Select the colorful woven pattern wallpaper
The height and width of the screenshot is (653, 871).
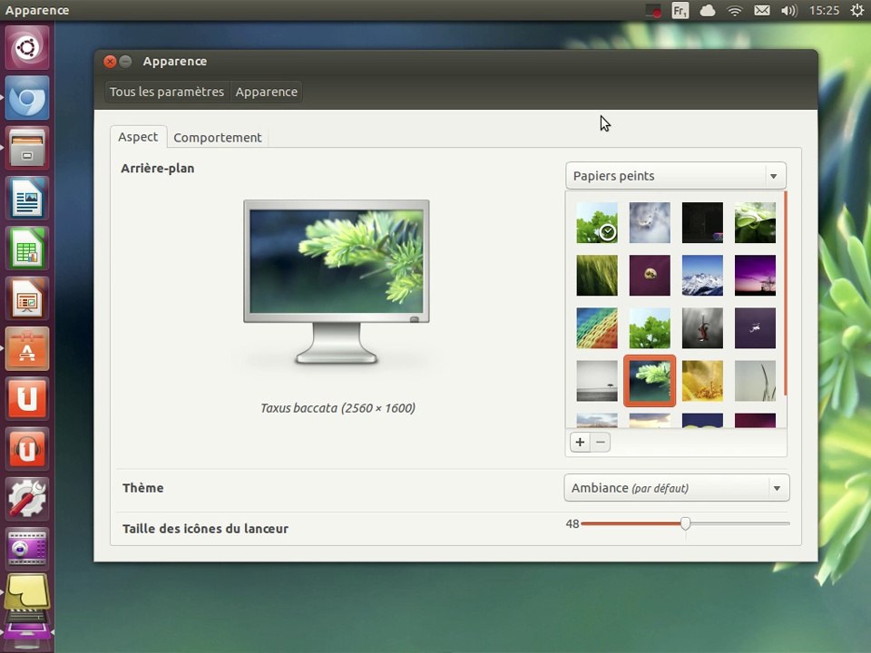pos(597,328)
